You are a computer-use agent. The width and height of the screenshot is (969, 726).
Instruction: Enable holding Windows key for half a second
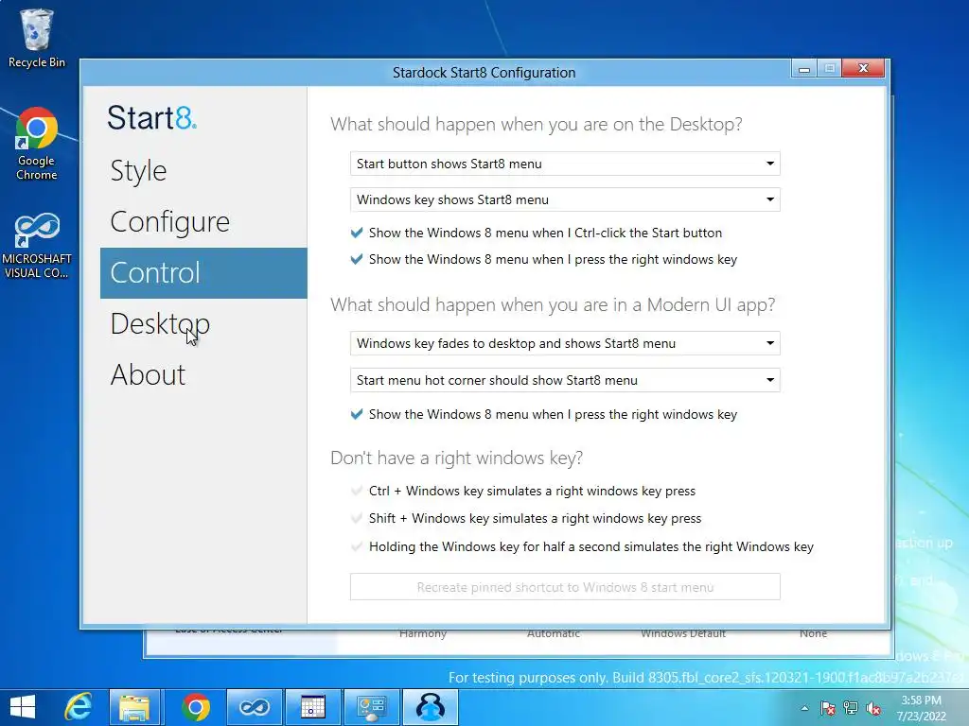[x=357, y=546]
